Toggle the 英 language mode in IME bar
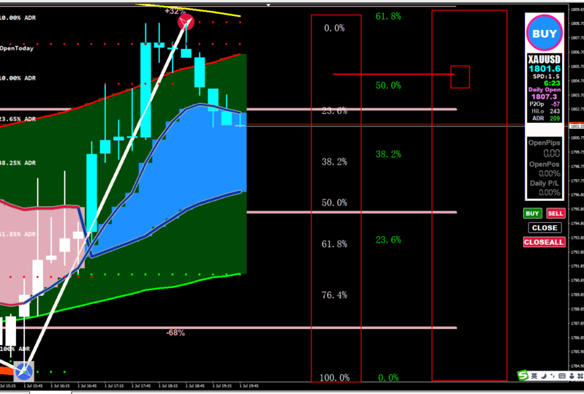584x394 pixels. pyautogui.click(x=534, y=376)
